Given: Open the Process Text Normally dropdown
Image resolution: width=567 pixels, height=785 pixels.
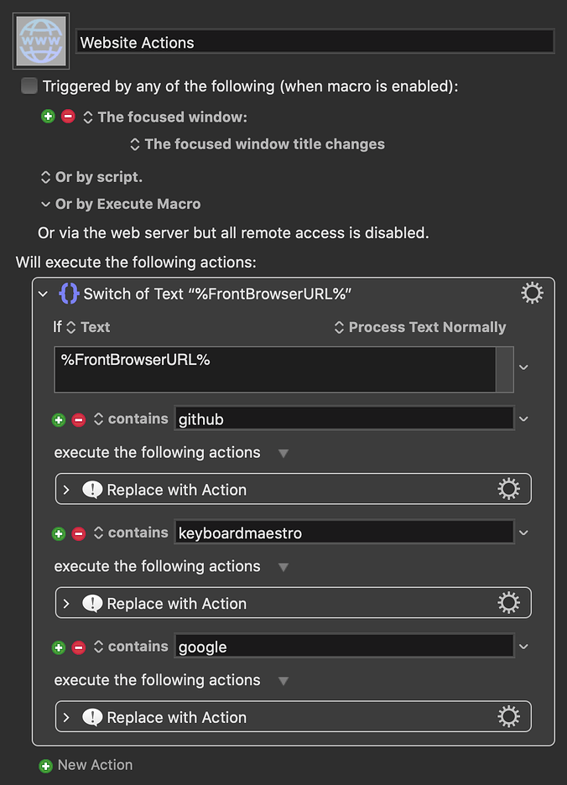Looking at the screenshot, I should 419,327.
